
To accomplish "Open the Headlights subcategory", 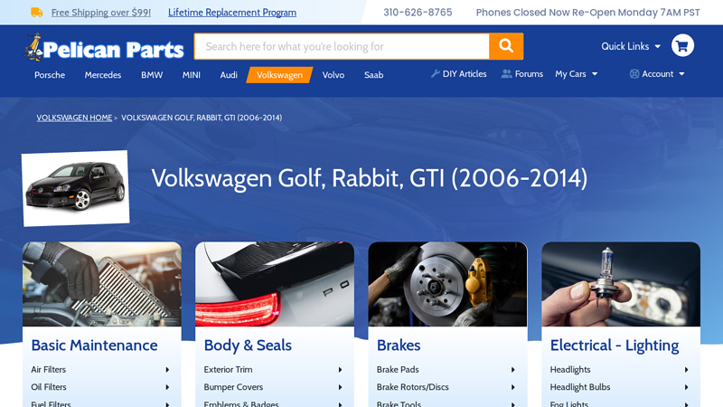I will (570, 370).
